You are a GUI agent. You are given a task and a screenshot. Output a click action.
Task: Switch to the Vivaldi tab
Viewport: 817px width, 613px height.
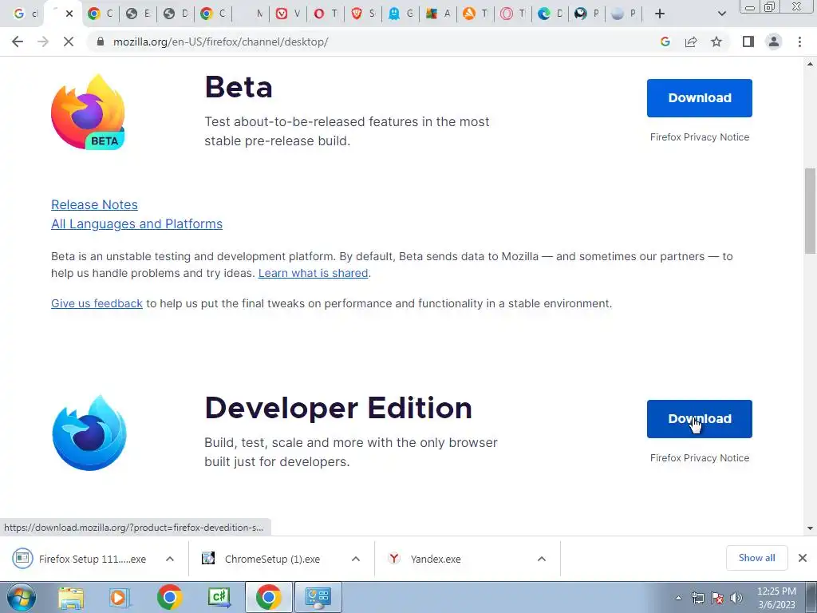(288, 14)
